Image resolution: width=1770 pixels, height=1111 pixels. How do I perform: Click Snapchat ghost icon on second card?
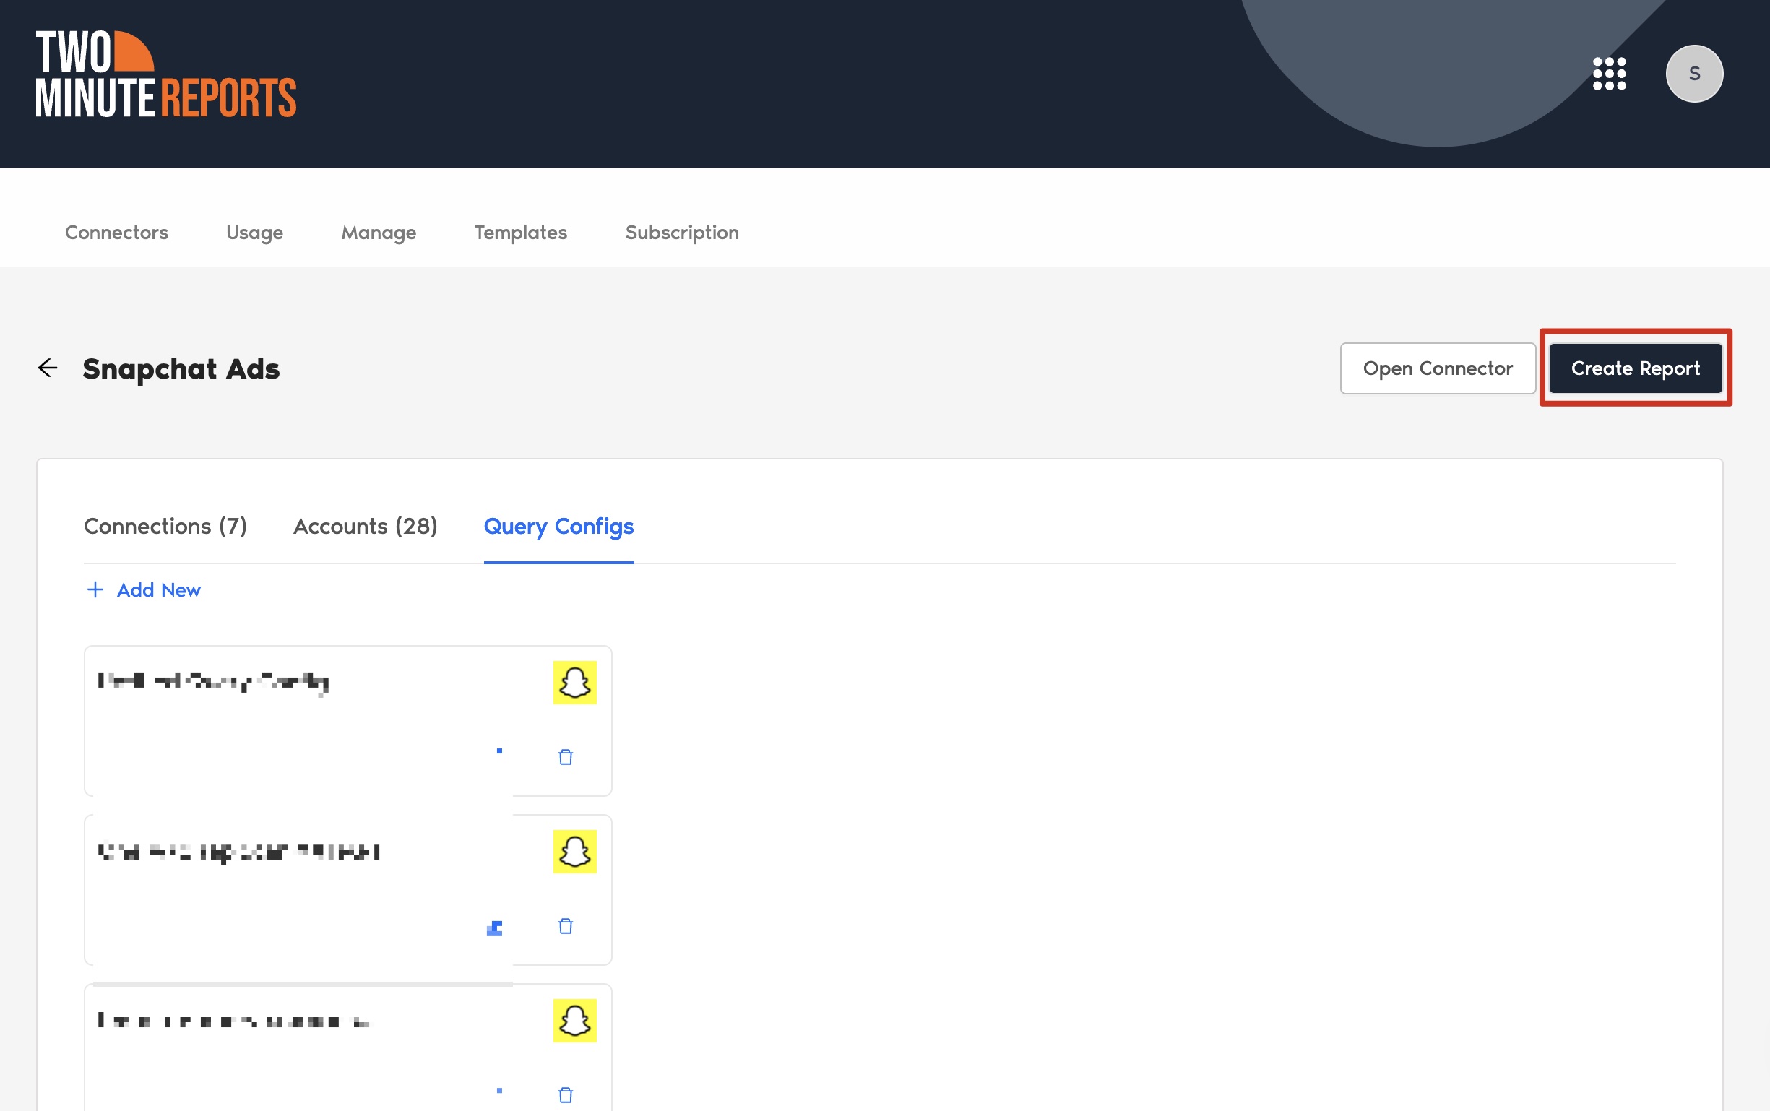coord(574,852)
